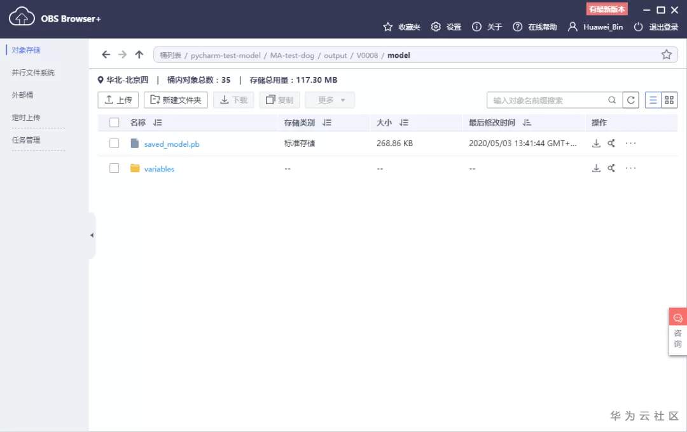Go to pycharm-test-model in breadcrumb
The width and height of the screenshot is (687, 432).
pyautogui.click(x=225, y=55)
